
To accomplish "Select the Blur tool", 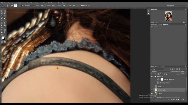I will [x=2, y=25].
